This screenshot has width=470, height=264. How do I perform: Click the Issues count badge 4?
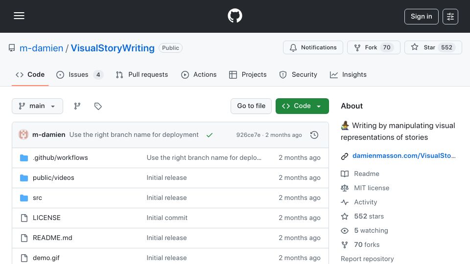coord(98,74)
